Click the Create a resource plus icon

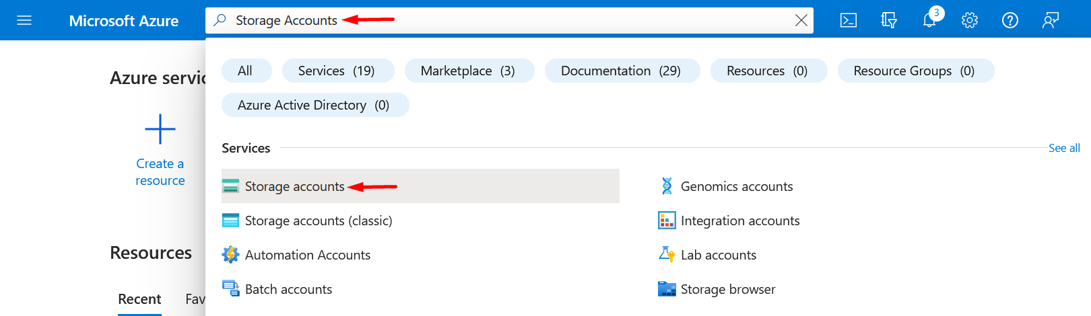[x=160, y=129]
